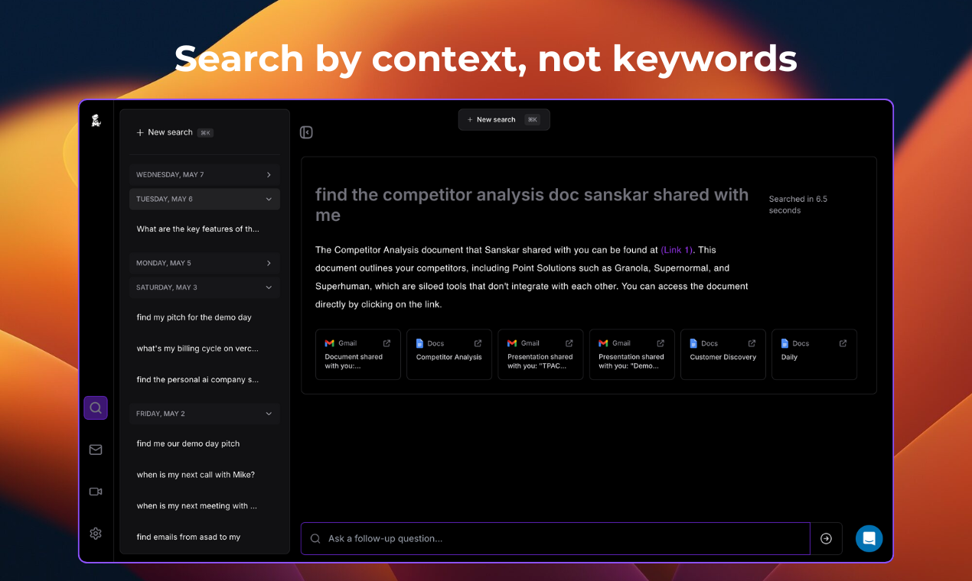Image resolution: width=972 pixels, height=581 pixels.
Task: Open 'What are the key features' search
Action: [x=198, y=229]
